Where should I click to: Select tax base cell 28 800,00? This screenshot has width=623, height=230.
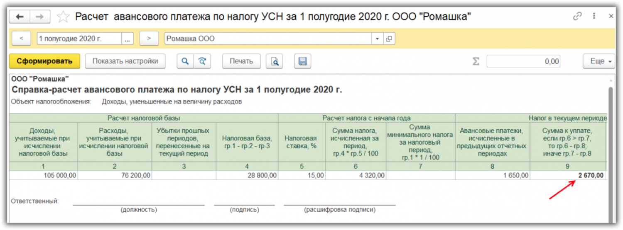(247, 175)
